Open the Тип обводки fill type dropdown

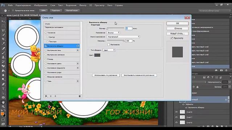(x=109, y=50)
